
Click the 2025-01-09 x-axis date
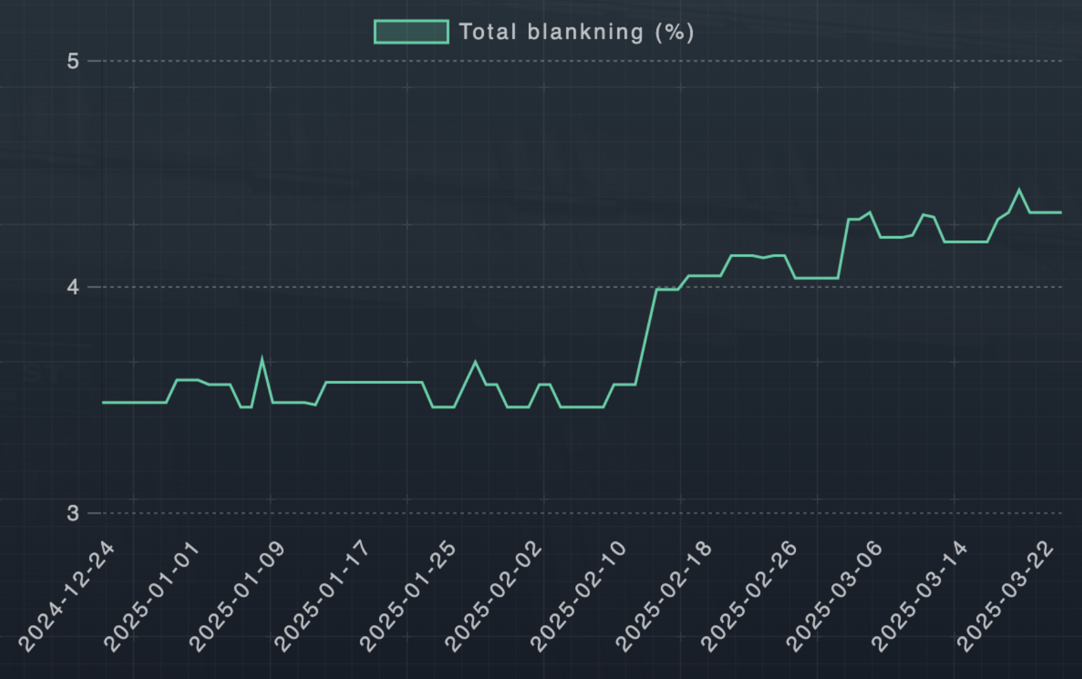click(237, 595)
